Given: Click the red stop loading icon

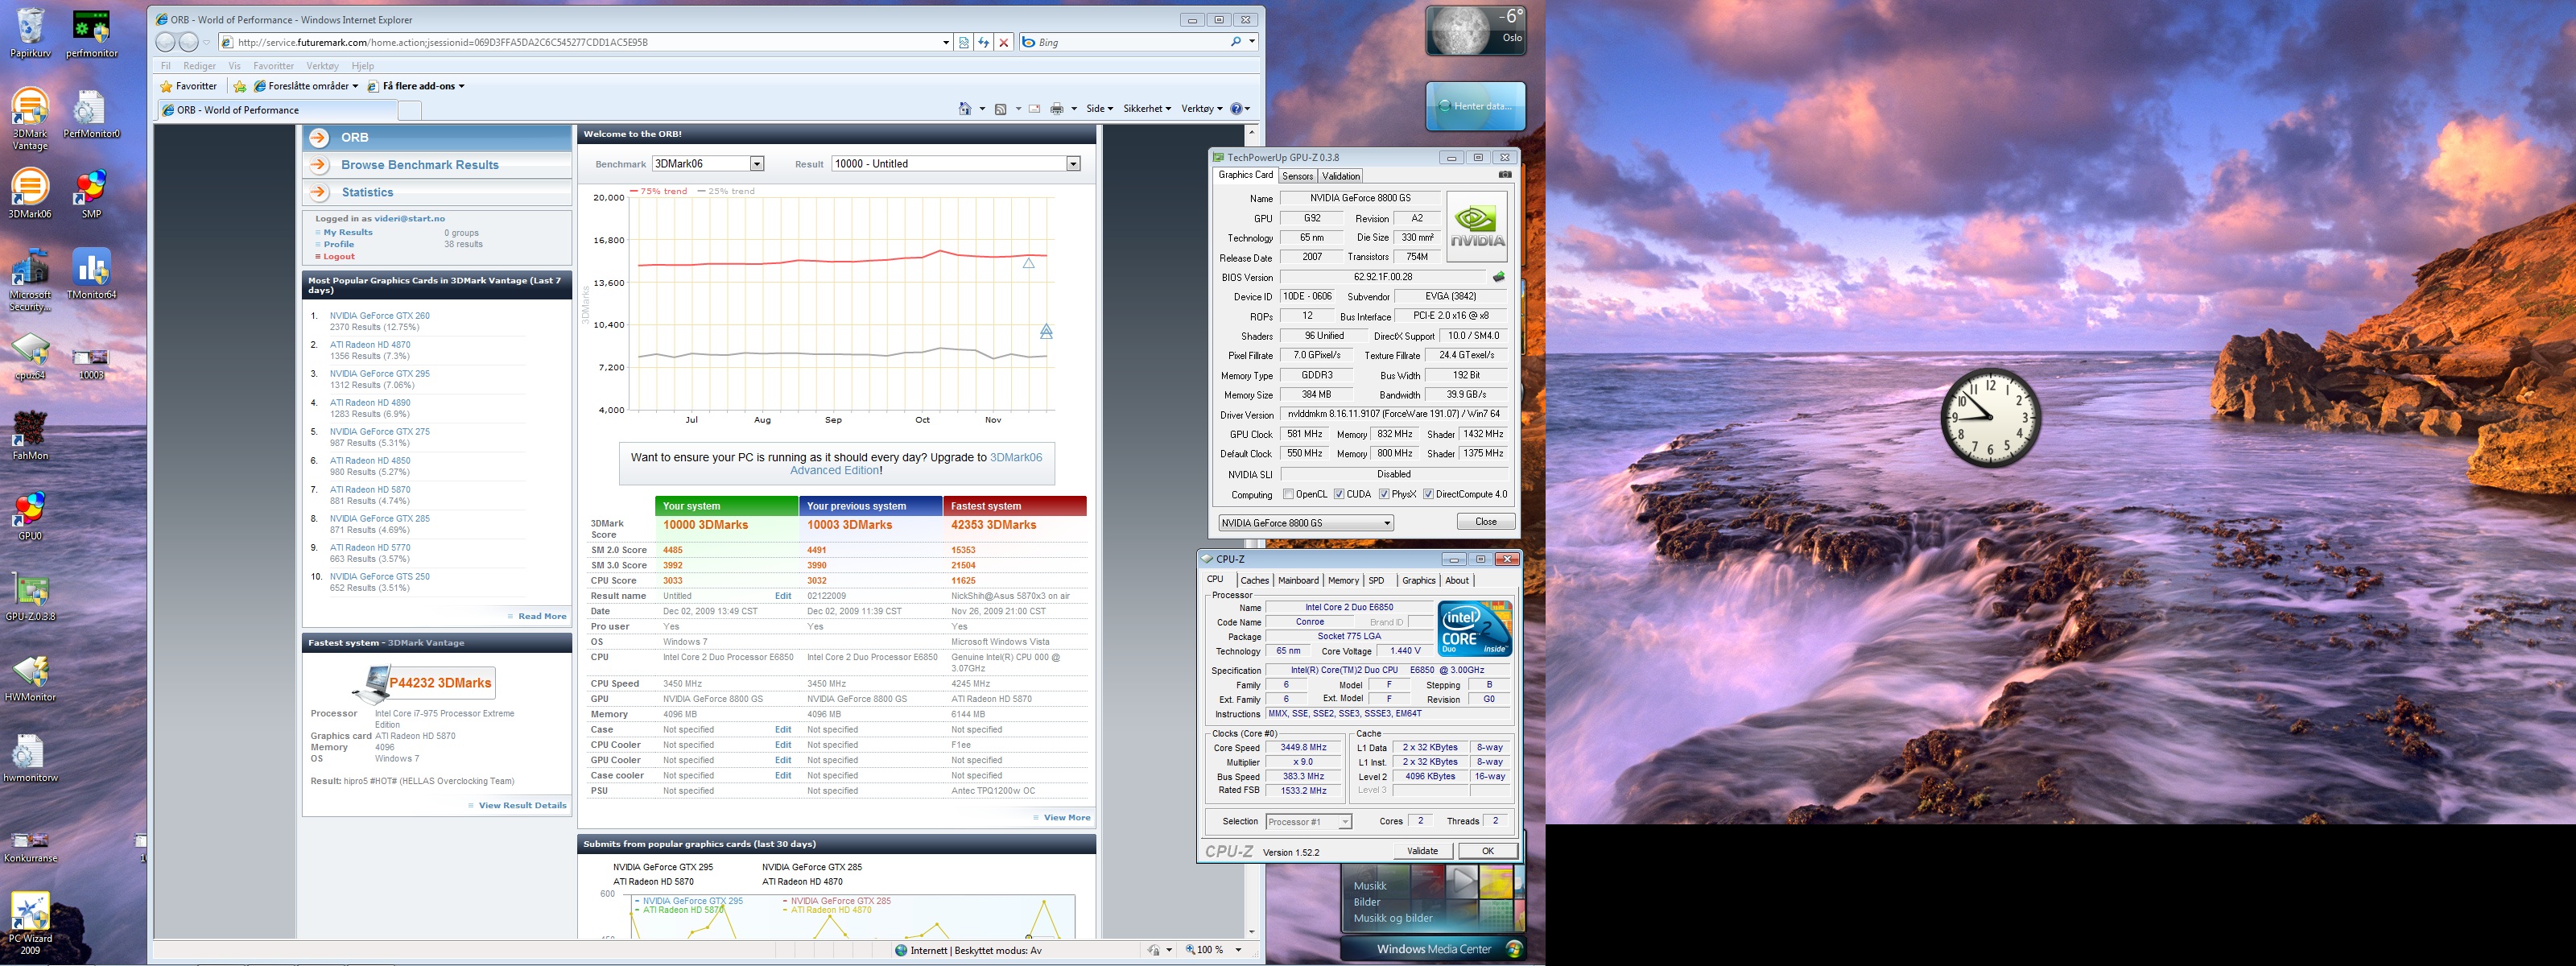Looking at the screenshot, I should pyautogui.click(x=1004, y=42).
